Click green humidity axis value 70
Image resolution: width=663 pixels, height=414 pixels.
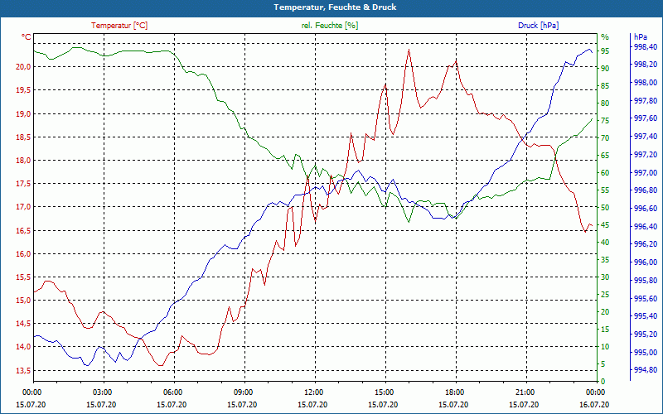[x=605, y=137]
